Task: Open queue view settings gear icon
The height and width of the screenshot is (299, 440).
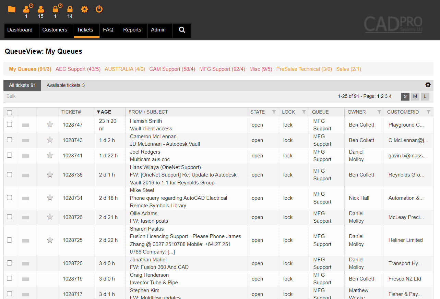Action: (x=428, y=85)
